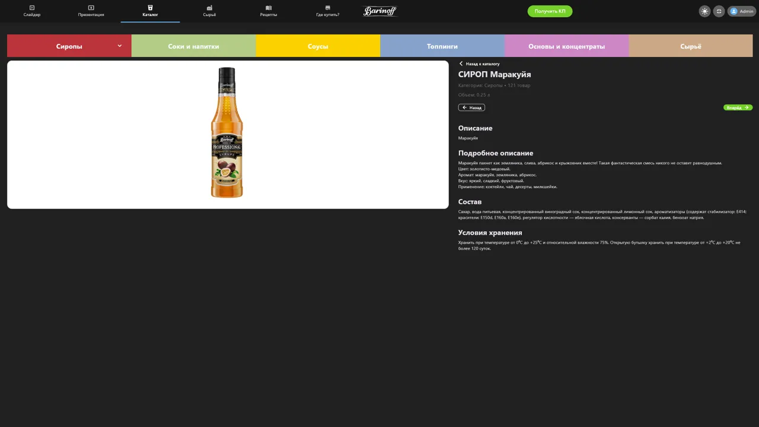This screenshot has height=427, width=759.
Task: Open the Презентация navigation tab
Action: pos(91,11)
